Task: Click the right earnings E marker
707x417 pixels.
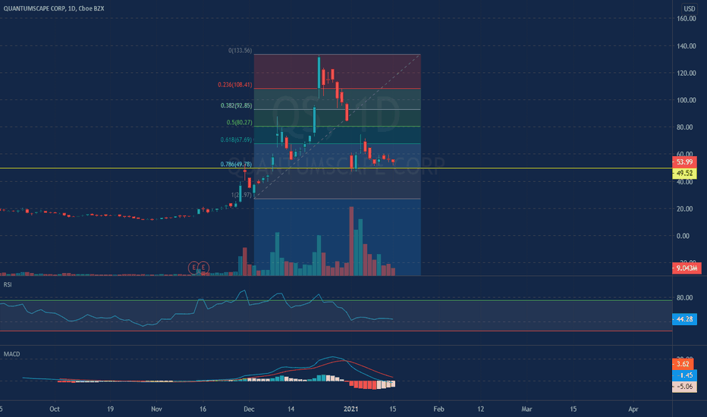Action: (203, 268)
